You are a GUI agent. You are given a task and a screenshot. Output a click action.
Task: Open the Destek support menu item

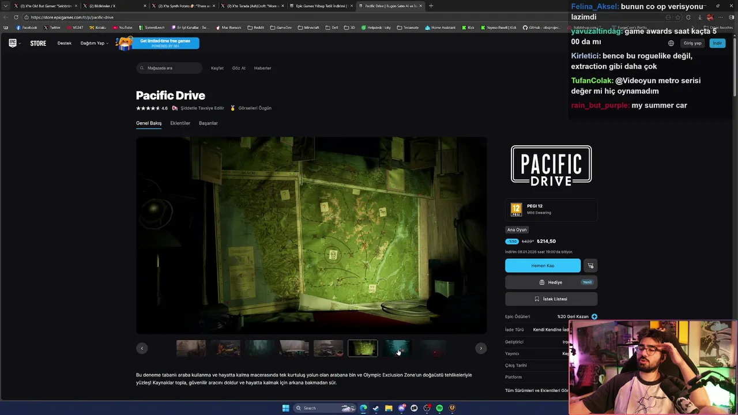(65, 43)
